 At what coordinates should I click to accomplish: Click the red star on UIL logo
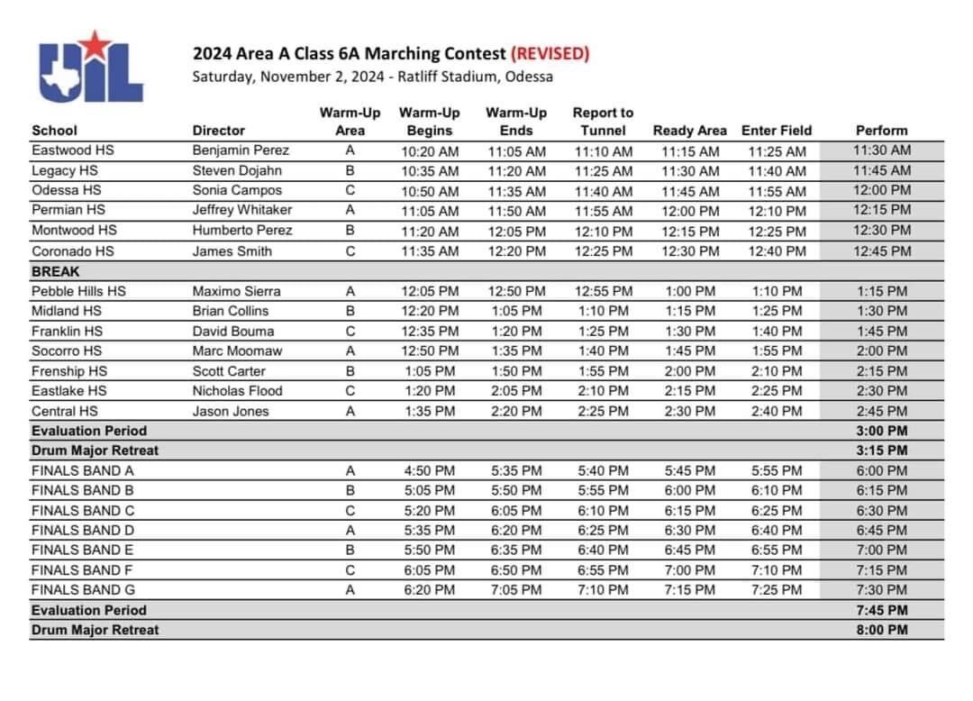pos(94,45)
